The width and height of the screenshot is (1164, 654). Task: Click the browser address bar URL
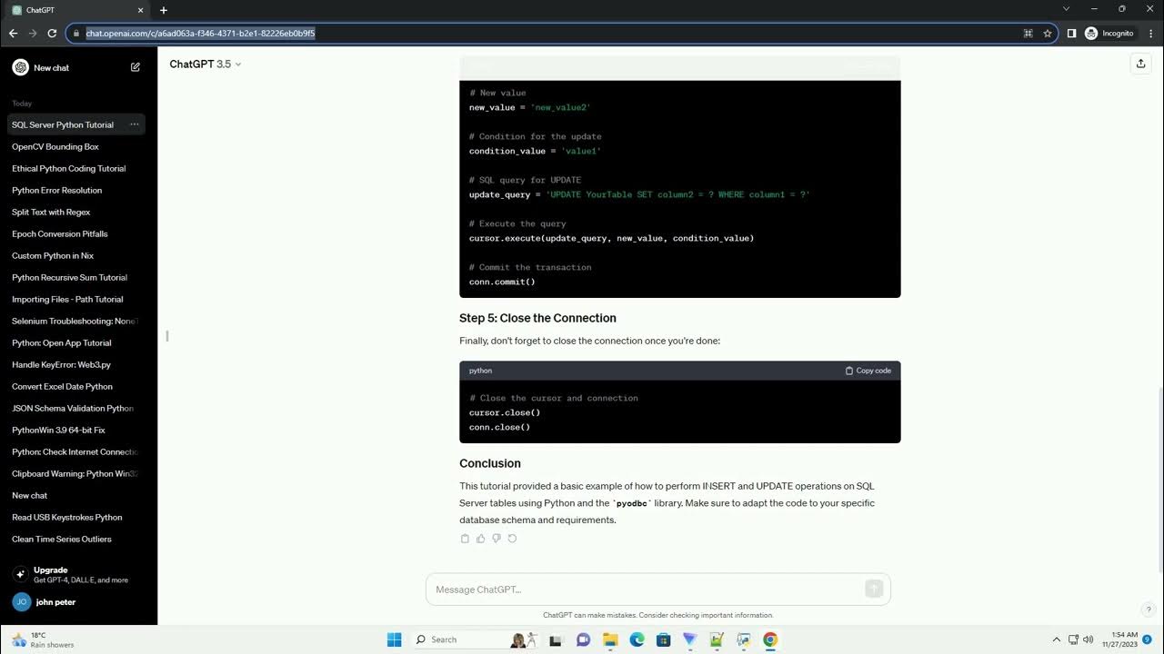[200, 33]
